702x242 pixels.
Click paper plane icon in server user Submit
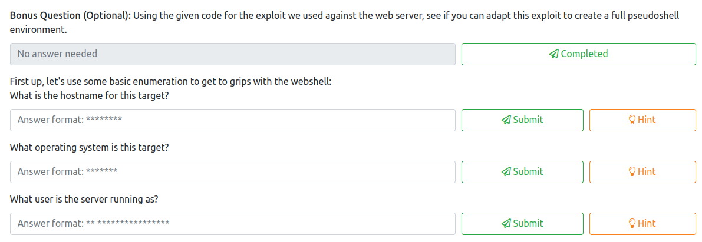(x=506, y=224)
